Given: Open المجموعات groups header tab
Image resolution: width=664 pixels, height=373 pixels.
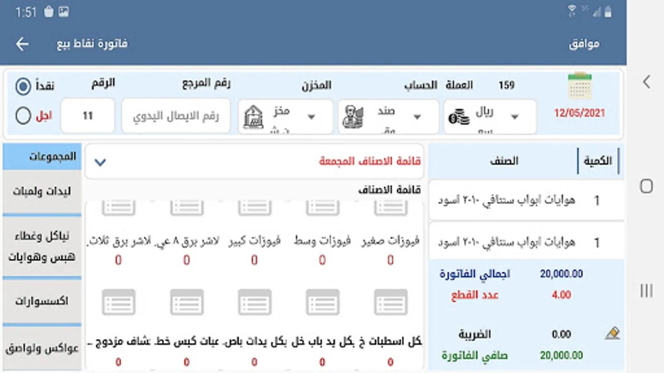Looking at the screenshot, I should [x=42, y=156].
